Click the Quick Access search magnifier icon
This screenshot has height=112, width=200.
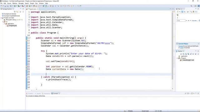coord(191,6)
